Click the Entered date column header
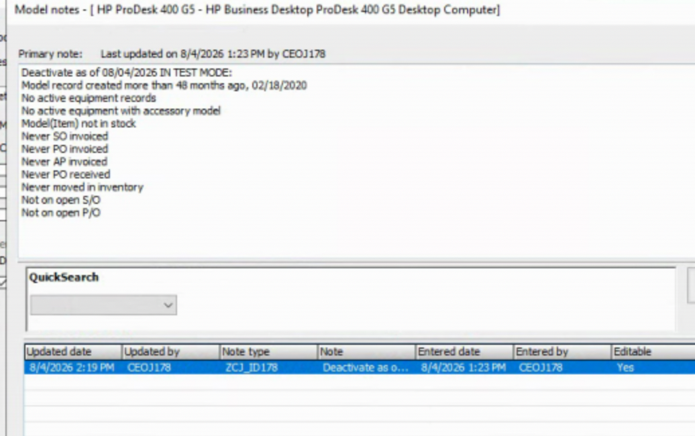 tap(464, 351)
